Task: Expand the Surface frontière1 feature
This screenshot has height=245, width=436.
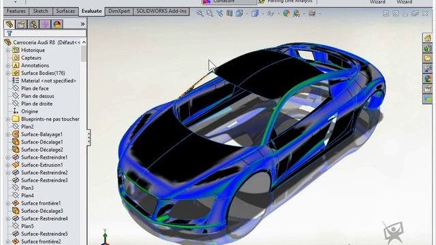Action: click(7, 203)
